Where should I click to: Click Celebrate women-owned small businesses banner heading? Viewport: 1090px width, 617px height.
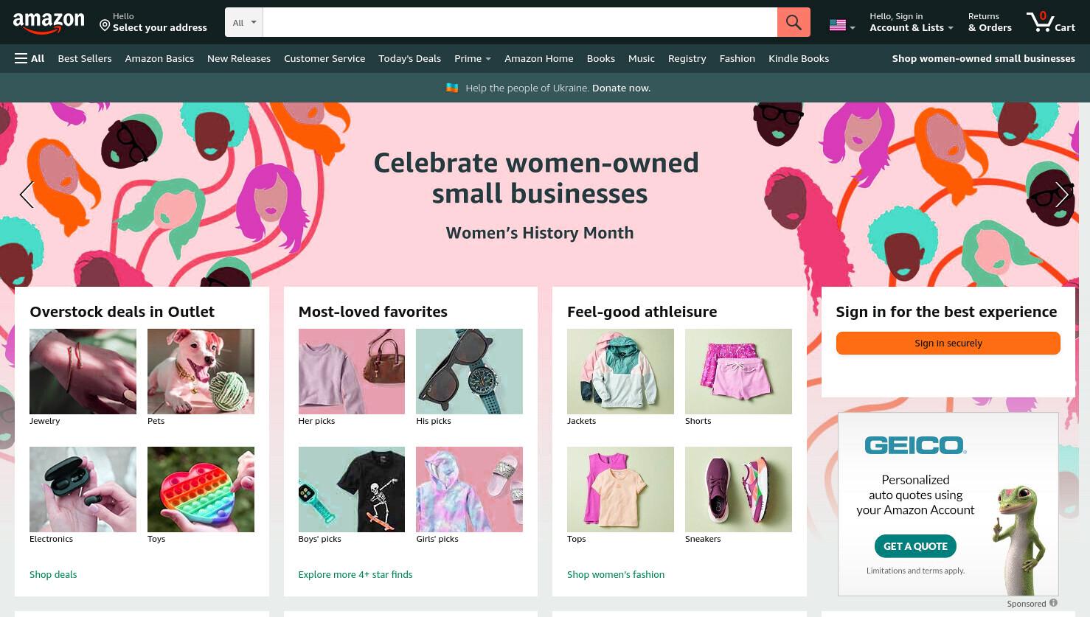click(x=537, y=178)
